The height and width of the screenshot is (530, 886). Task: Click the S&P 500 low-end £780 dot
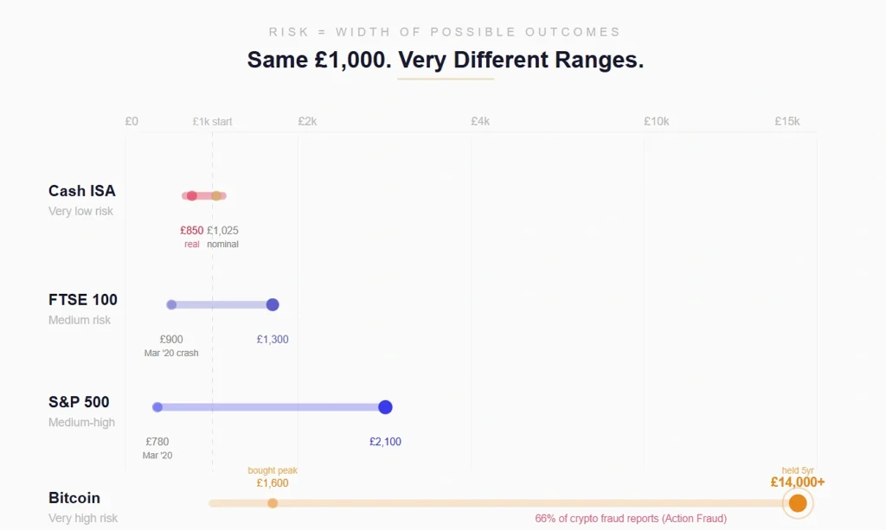pyautogui.click(x=157, y=407)
